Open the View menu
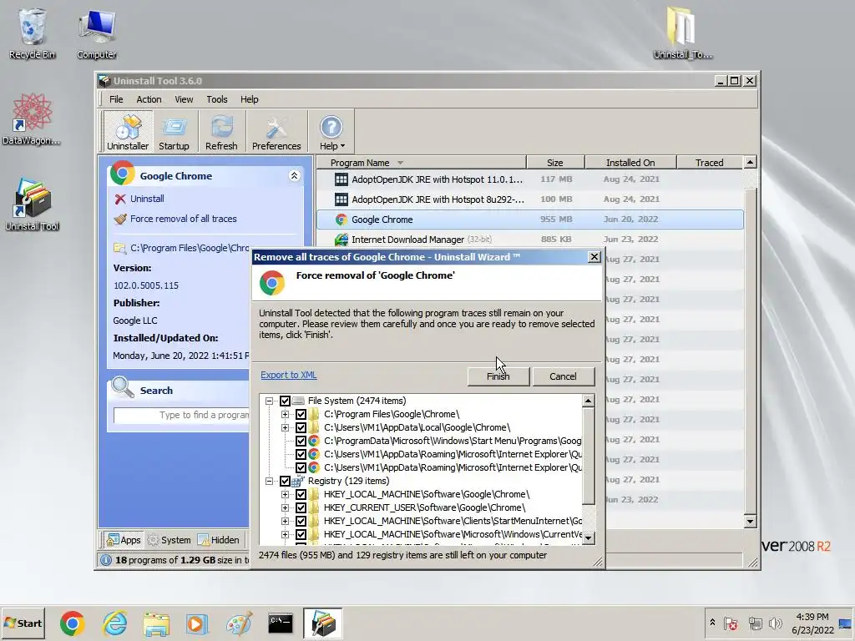Image resolution: width=855 pixels, height=641 pixels. pos(184,99)
